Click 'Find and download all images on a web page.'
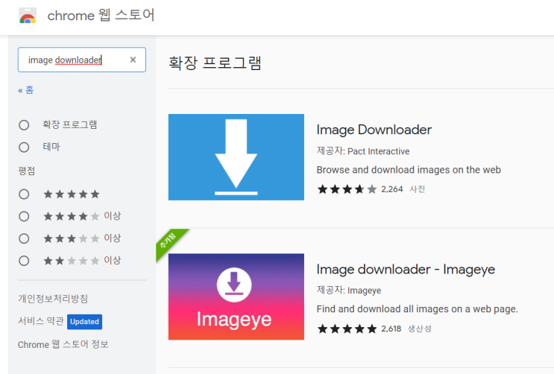The height and width of the screenshot is (374, 554). point(418,309)
